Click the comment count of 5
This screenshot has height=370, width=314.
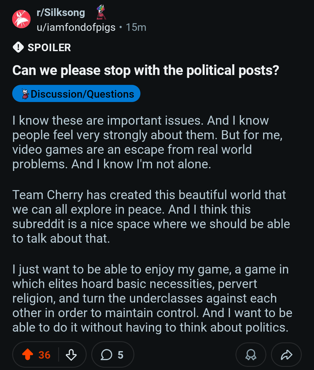point(120,355)
